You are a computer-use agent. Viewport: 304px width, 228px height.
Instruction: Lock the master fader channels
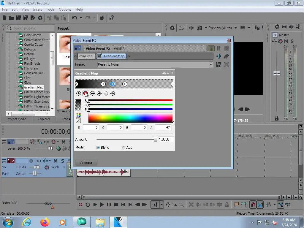coord(276,118)
